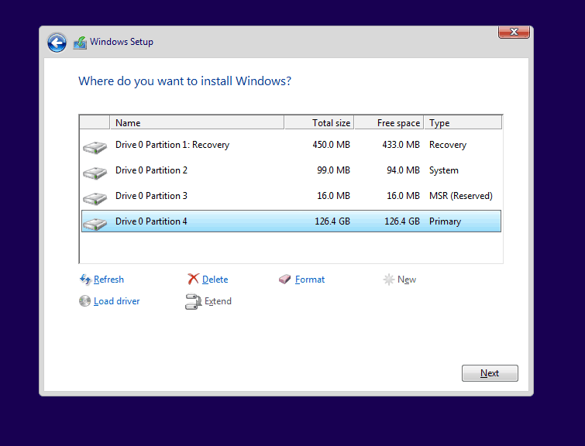Click the drive icon for Partition 4
The image size is (585, 446).
(x=95, y=224)
